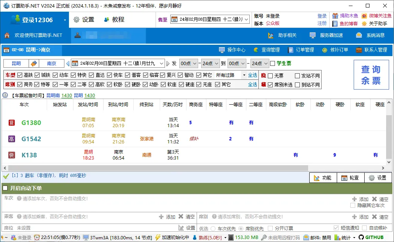Click the 快 badge for K138
Screen dimensions: 394x242
(x=12, y=155)
